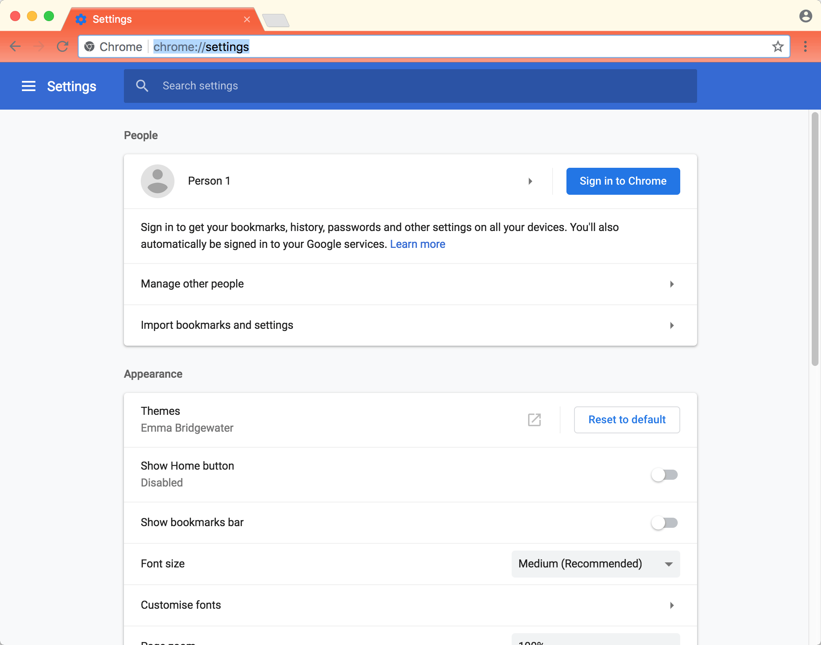
Task: Click the gear icon on the Settings tab
Action: 80,19
